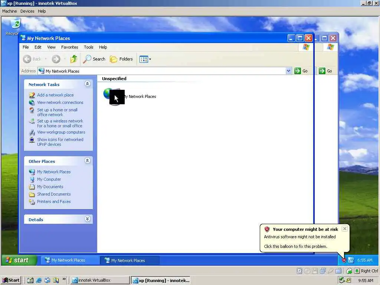Screen dimensions: 380x285
Task: Collapse the Network Tasks panel
Action: (x=88, y=84)
